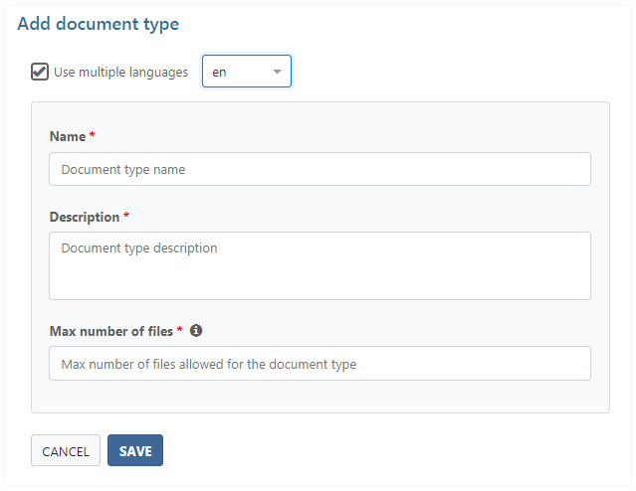
Task: Click the arrow on the language selector
Action: coord(278,72)
